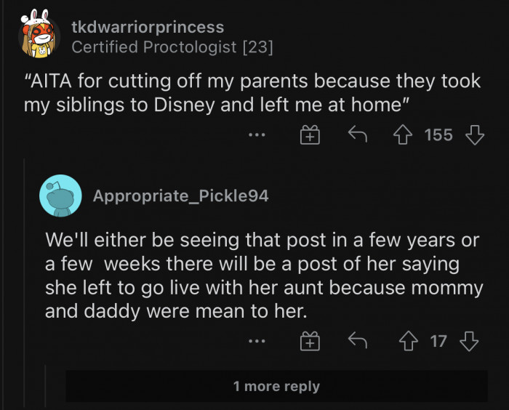This screenshot has height=410, width=509.
Task: Open more options on tkdwarriorprincess's comment
Action: [x=257, y=134]
